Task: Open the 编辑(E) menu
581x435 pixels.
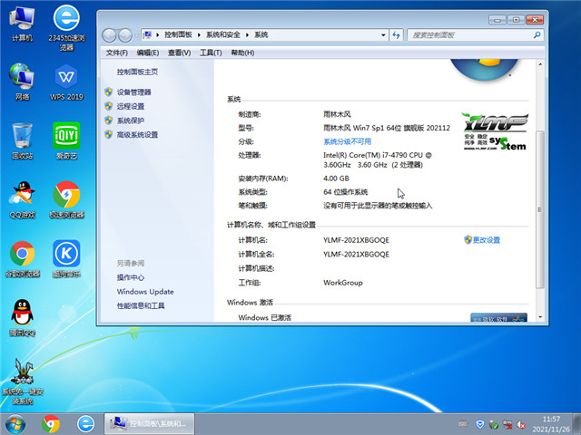Action: [x=147, y=53]
